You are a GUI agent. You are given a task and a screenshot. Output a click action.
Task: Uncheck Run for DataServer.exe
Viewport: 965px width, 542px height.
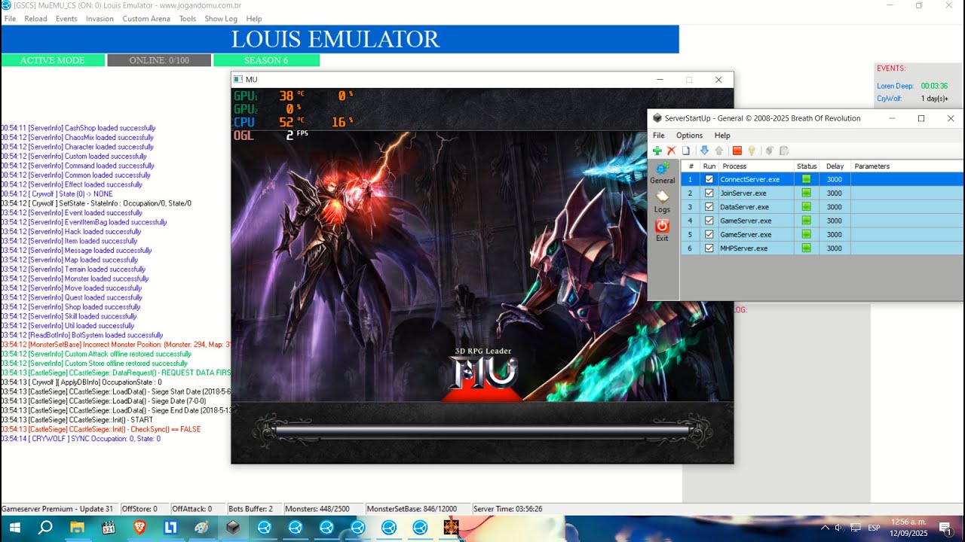click(709, 207)
